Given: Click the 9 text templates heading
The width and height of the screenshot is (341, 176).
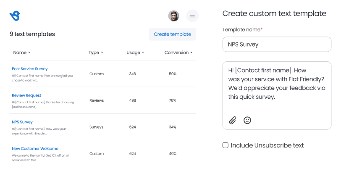Looking at the screenshot, I should click(32, 34).
